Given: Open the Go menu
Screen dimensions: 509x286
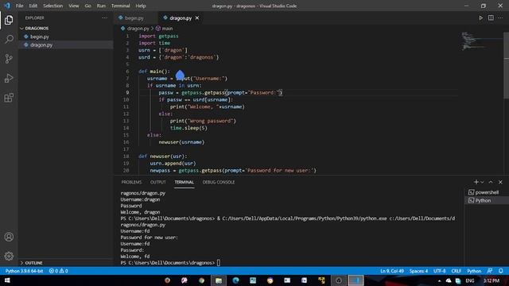Looking at the screenshot, I should 87,6.
